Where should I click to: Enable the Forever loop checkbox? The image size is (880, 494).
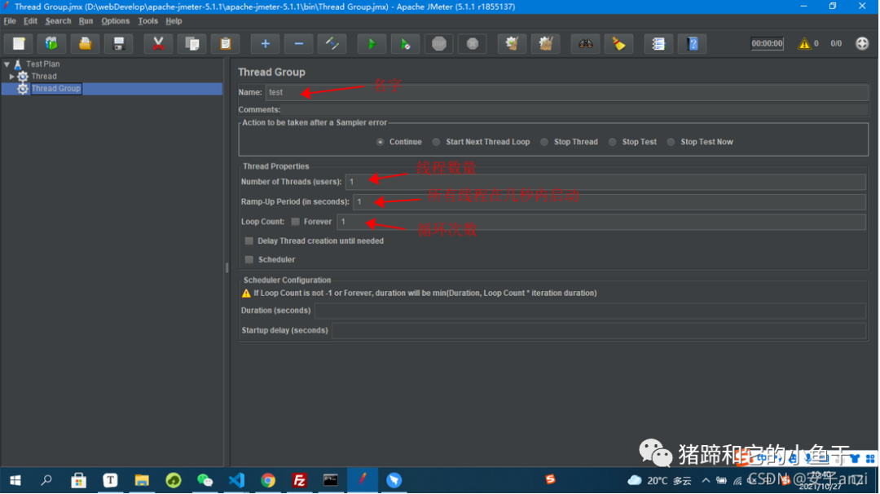[x=295, y=222]
